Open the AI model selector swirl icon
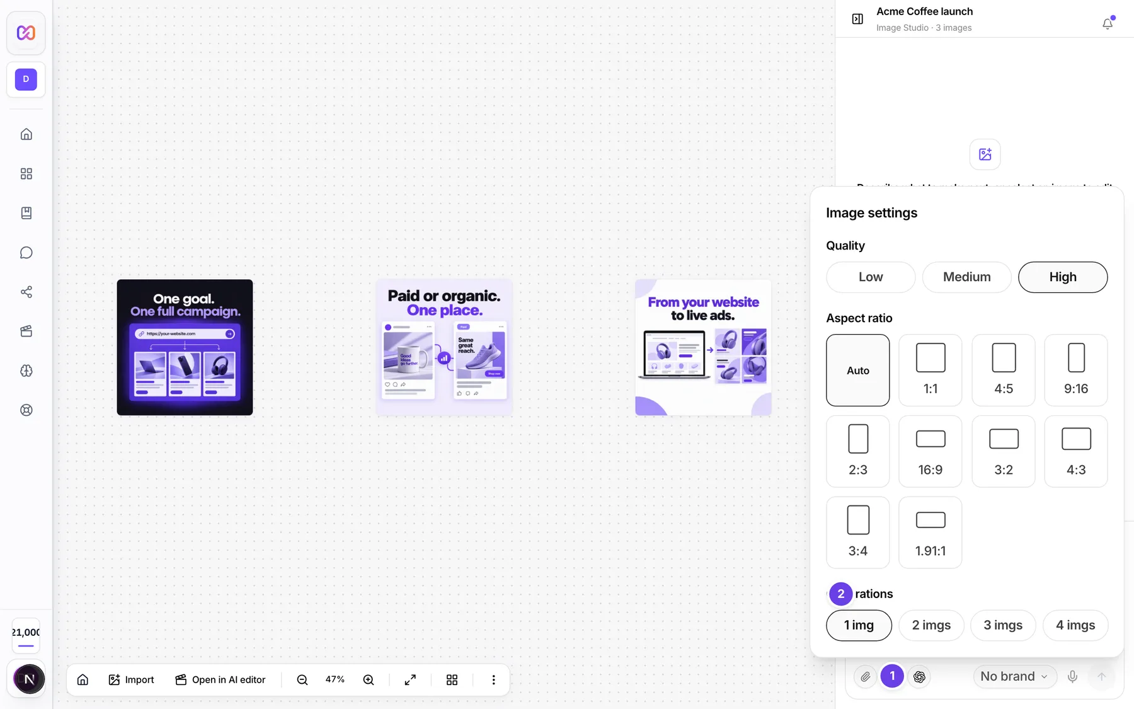 (x=919, y=676)
